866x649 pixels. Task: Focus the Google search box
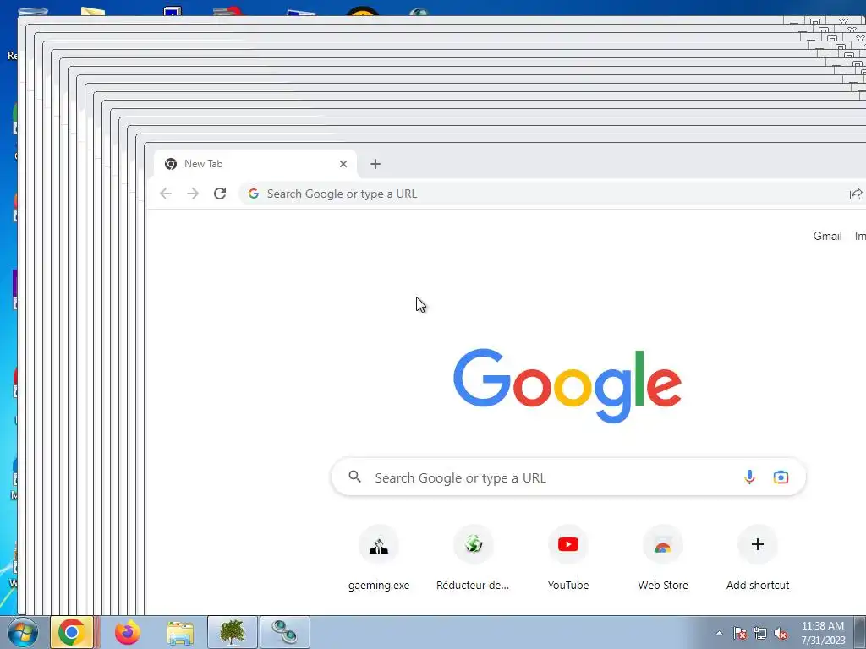point(568,477)
